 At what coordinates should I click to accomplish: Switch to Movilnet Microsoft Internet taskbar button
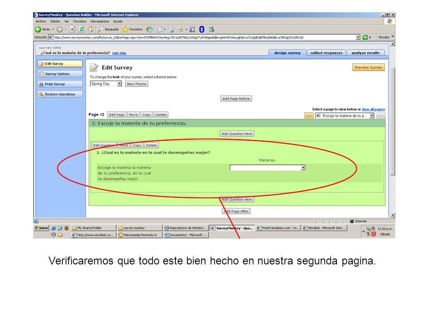click(x=324, y=228)
